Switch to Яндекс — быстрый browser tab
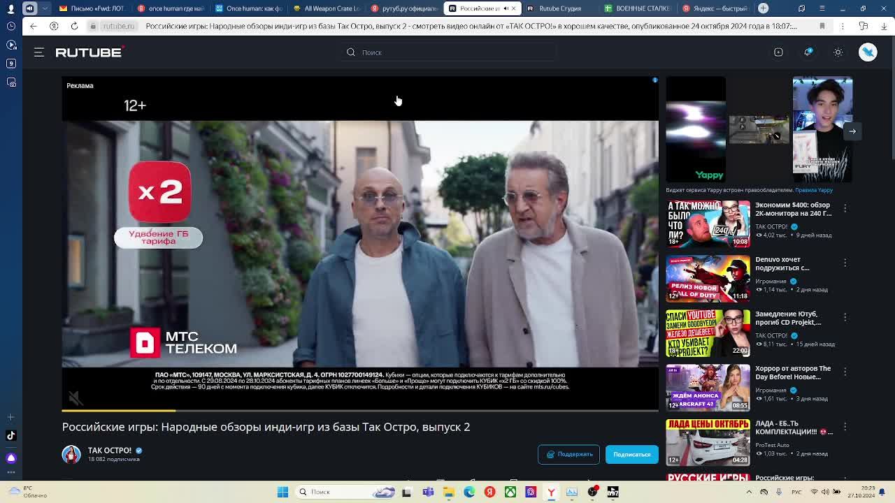This screenshot has width=895, height=503. [x=715, y=8]
